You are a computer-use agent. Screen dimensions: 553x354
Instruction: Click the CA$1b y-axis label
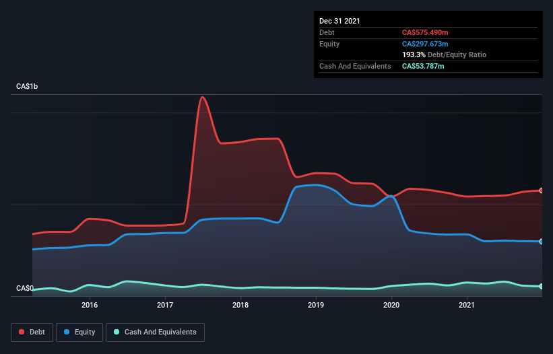tap(27, 86)
